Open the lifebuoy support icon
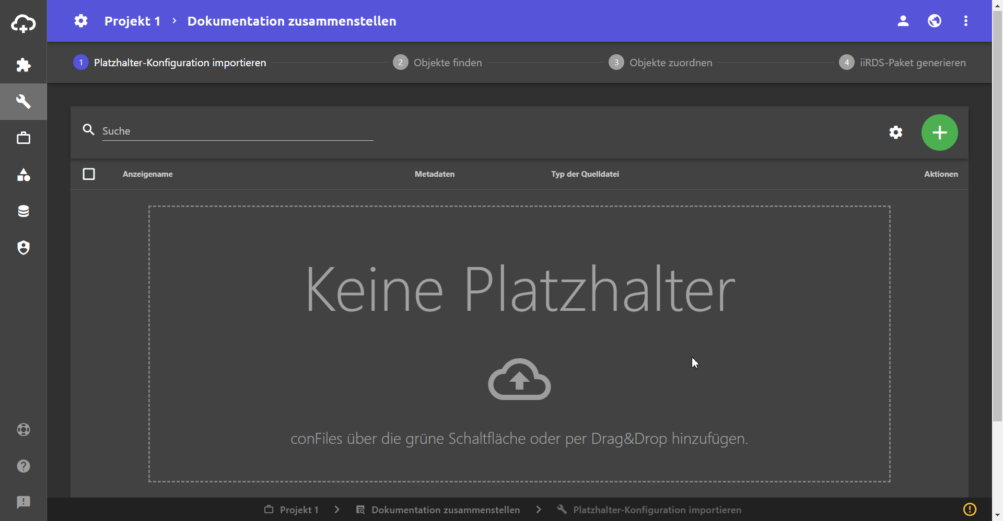This screenshot has height=521, width=1003. (x=24, y=430)
